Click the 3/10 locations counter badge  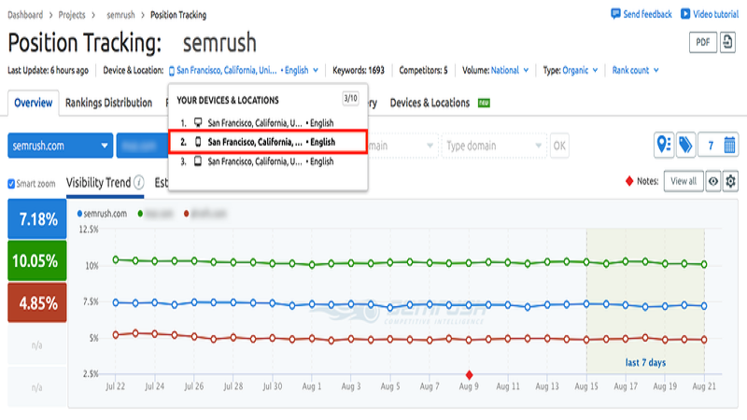pos(351,99)
